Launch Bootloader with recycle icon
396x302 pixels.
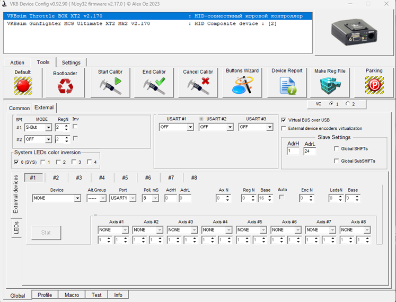(x=65, y=86)
